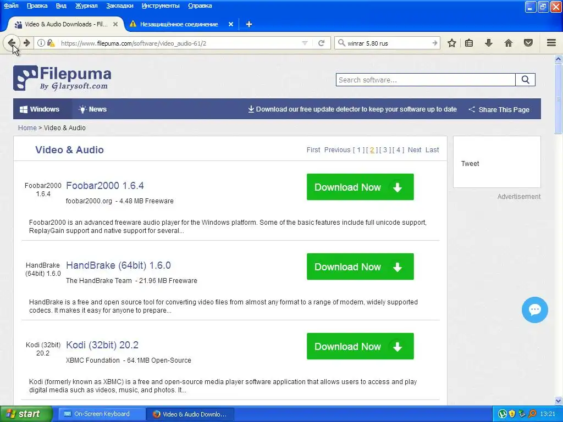Focus the Search software field

(426, 80)
